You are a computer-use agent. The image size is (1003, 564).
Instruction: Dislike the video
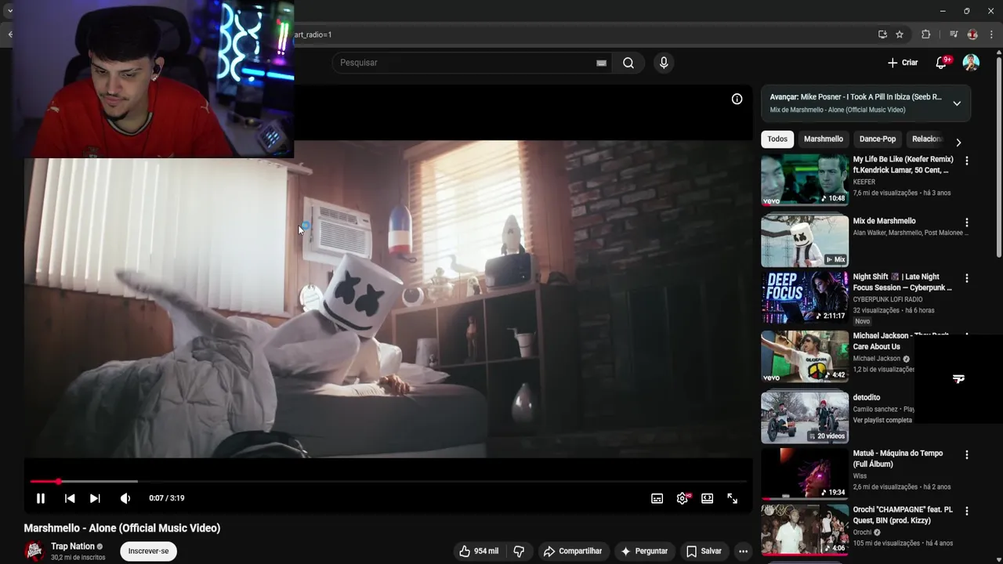tap(518, 551)
